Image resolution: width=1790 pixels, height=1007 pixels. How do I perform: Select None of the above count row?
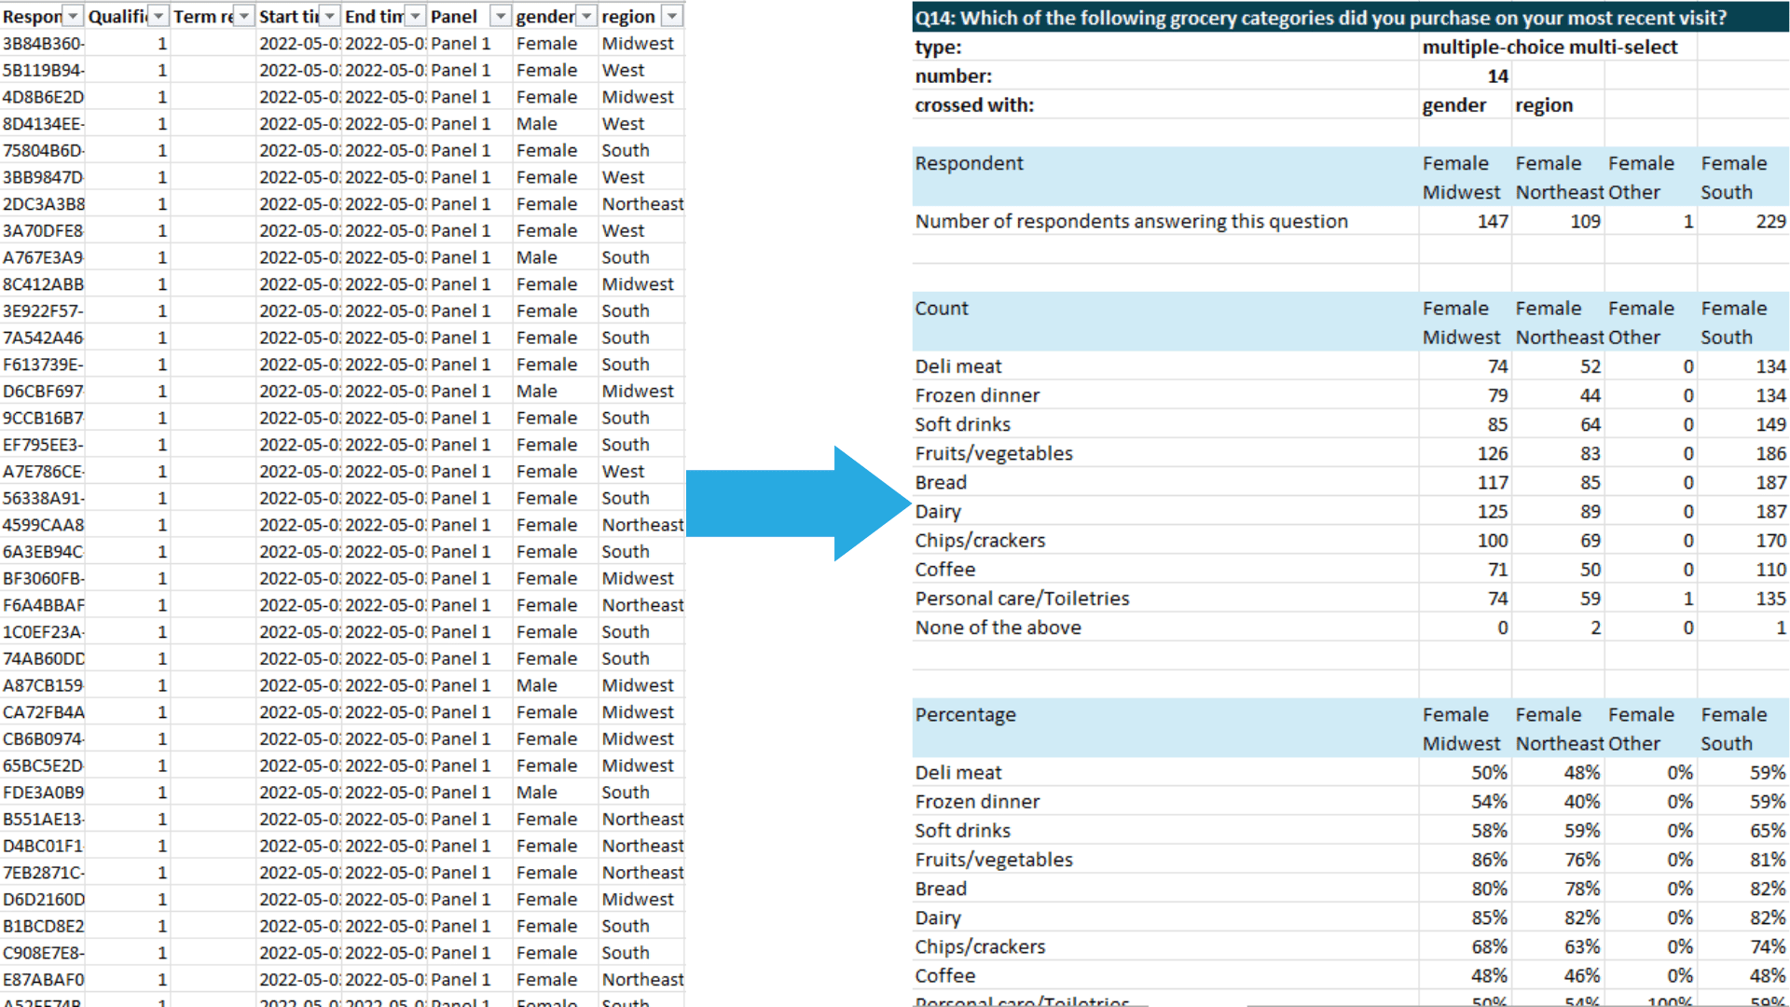998,628
